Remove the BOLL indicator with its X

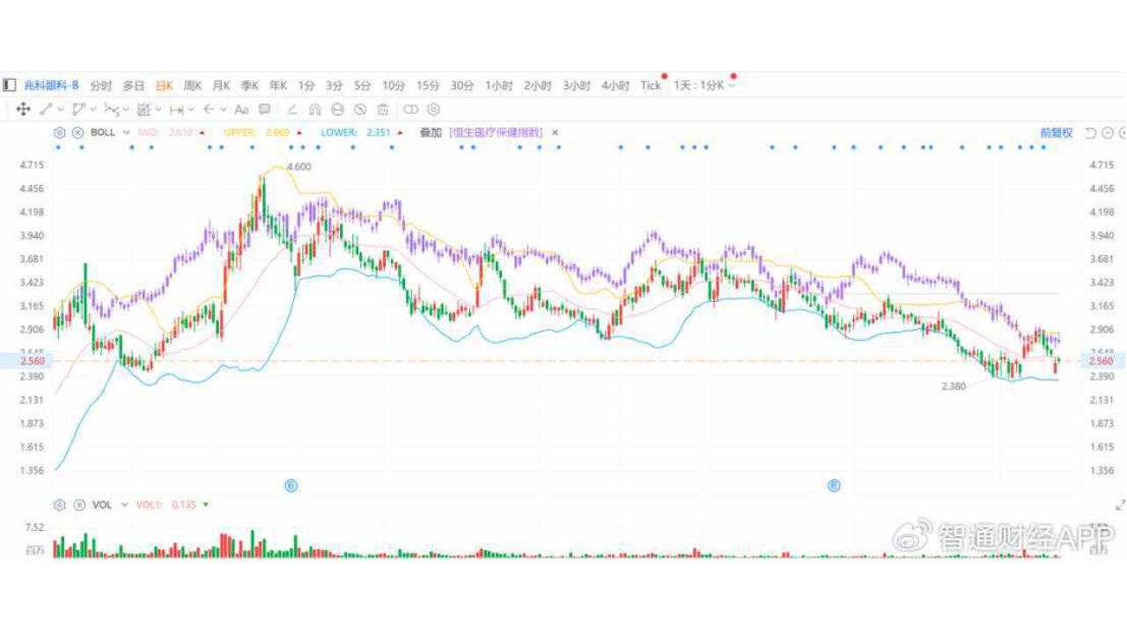[x=77, y=133]
